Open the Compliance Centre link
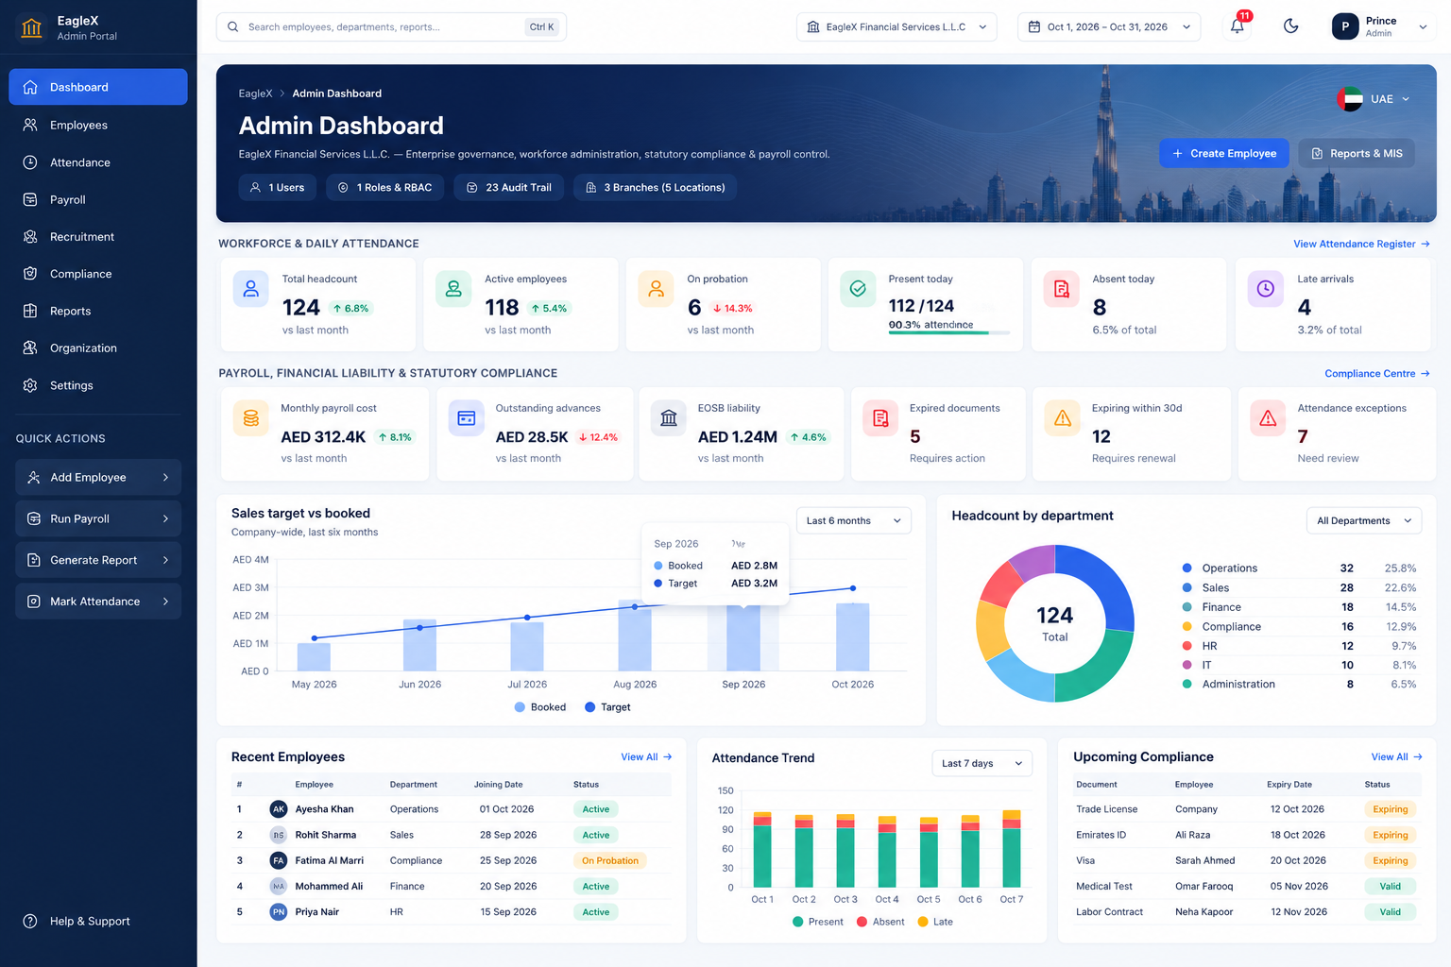1451x967 pixels. [x=1377, y=374]
